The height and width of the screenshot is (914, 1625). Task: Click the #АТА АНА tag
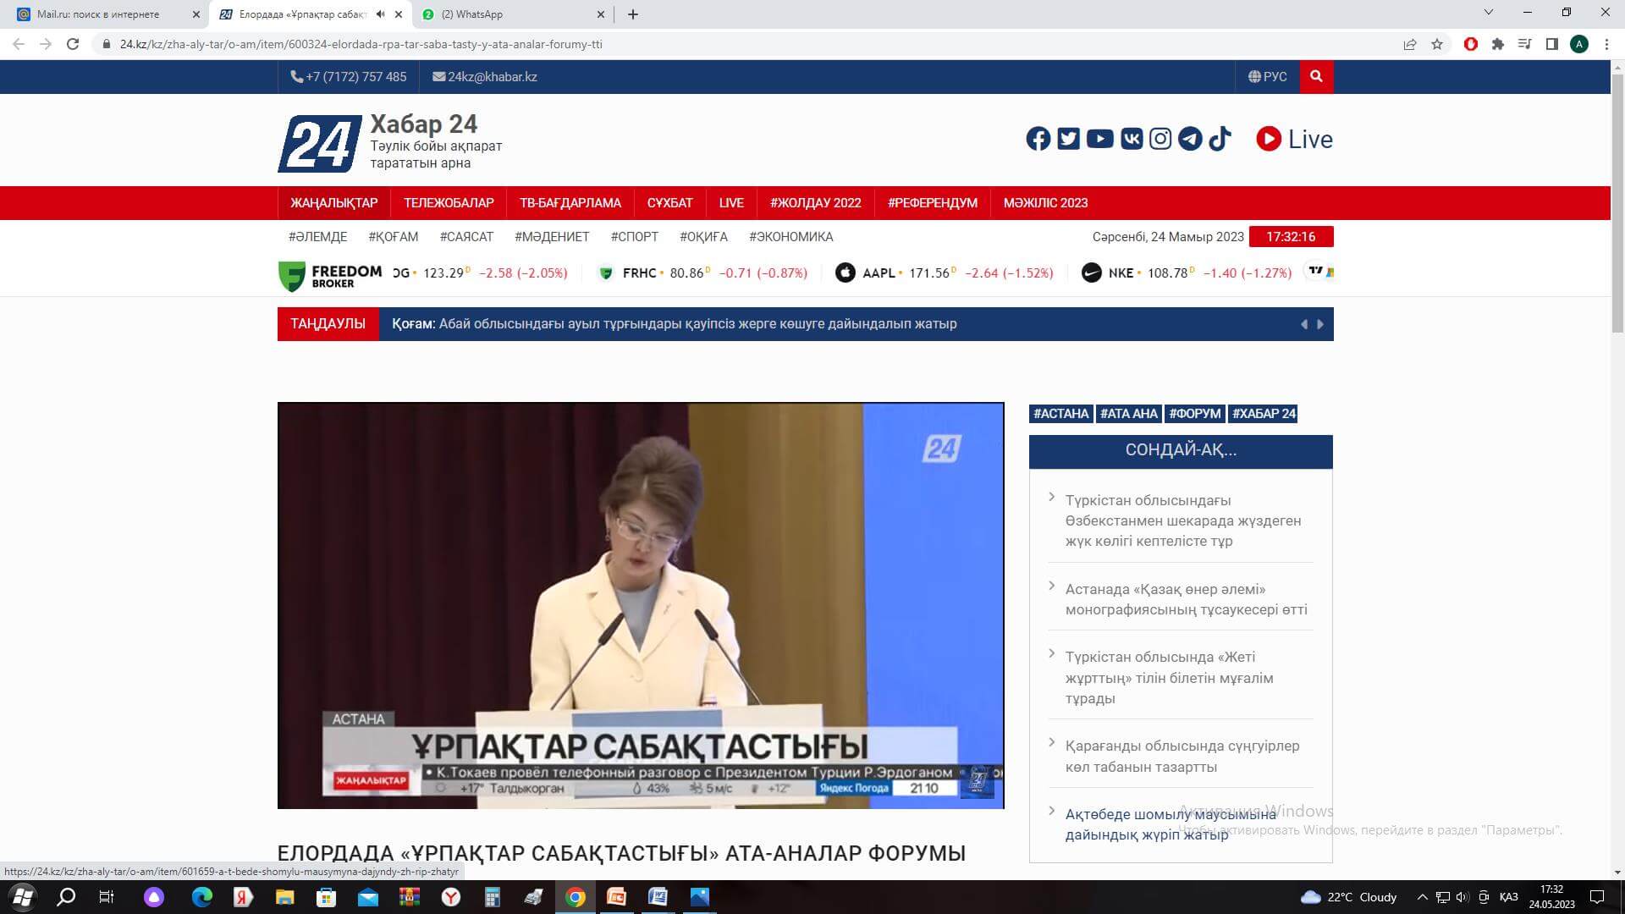tap(1128, 414)
